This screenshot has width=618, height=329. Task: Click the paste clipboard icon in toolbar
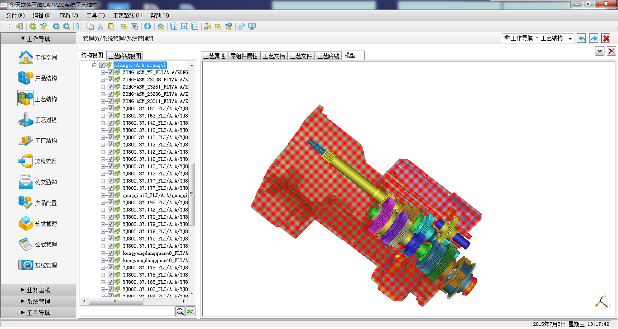111,26
